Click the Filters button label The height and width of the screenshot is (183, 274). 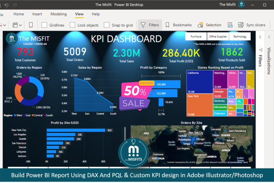pyautogui.click(x=154, y=25)
